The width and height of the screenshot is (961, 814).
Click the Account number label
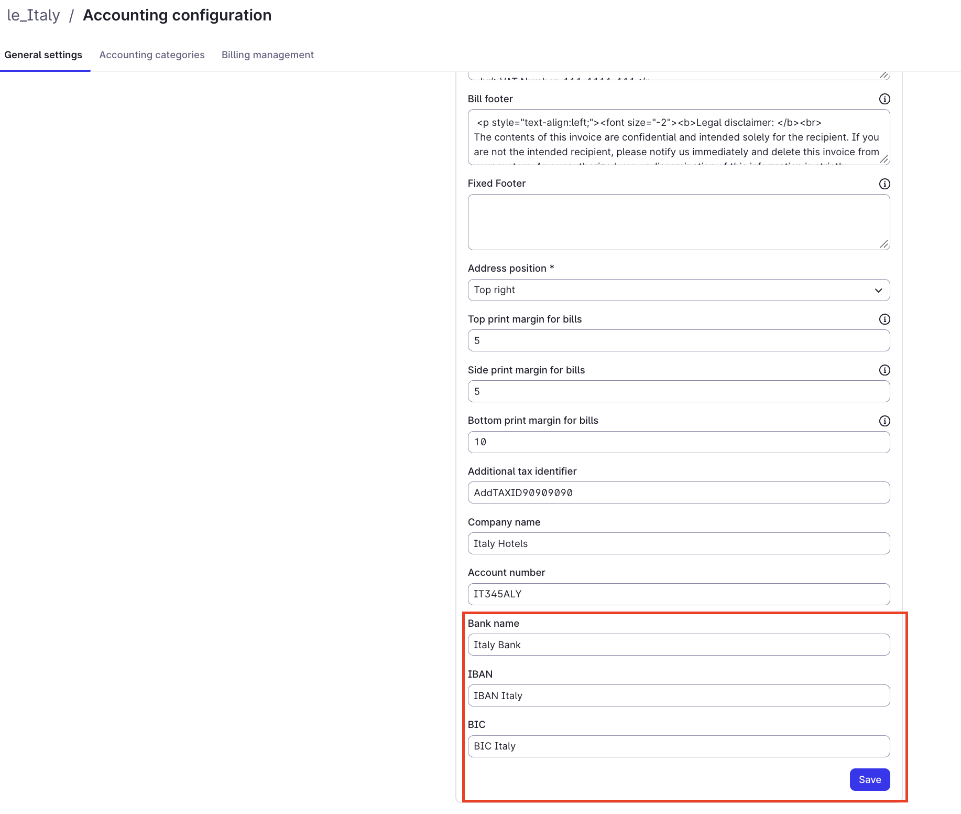[506, 573]
